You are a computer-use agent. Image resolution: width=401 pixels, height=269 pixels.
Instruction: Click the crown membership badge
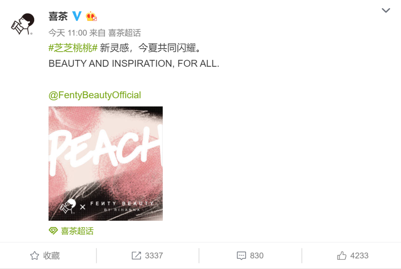[91, 16]
